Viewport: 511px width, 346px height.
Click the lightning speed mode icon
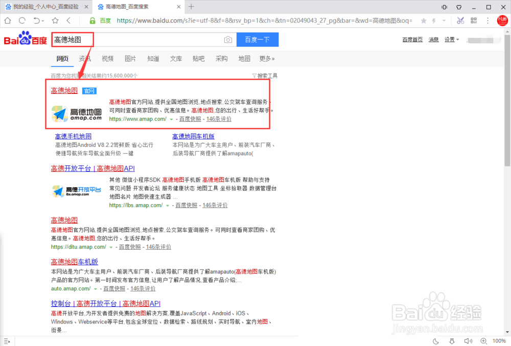tap(434, 21)
